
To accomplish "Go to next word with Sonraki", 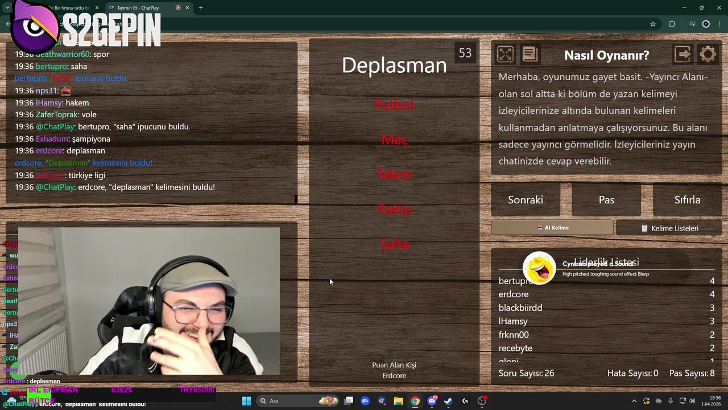I will tap(526, 200).
